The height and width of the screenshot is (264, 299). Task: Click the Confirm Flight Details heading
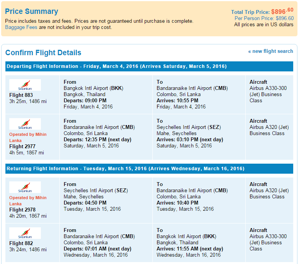pos(43,52)
